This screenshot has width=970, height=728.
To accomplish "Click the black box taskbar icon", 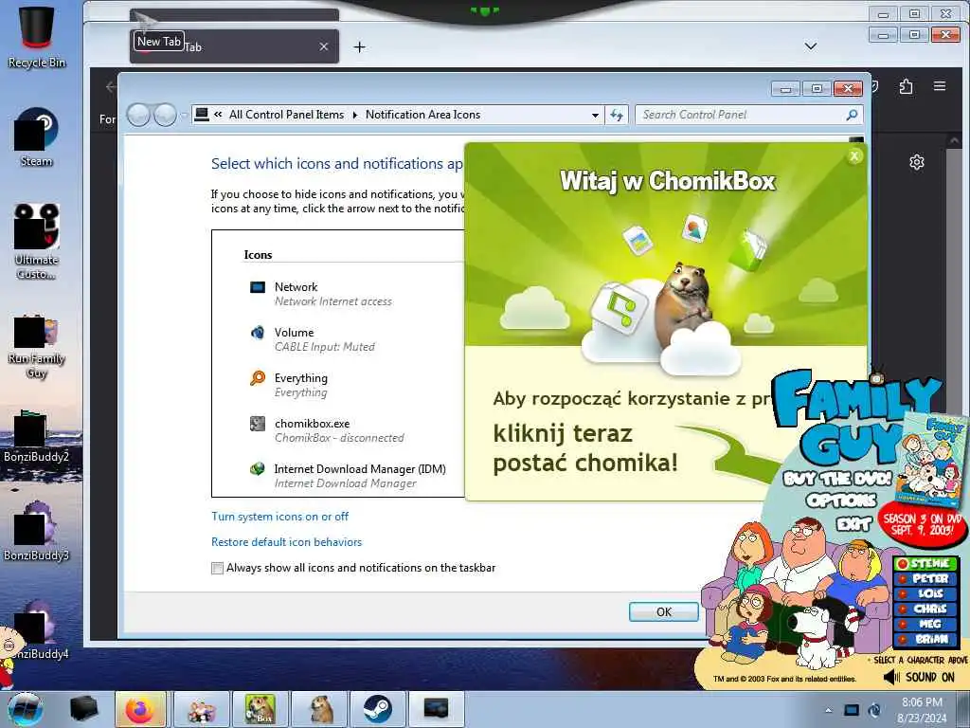I will (x=84, y=709).
